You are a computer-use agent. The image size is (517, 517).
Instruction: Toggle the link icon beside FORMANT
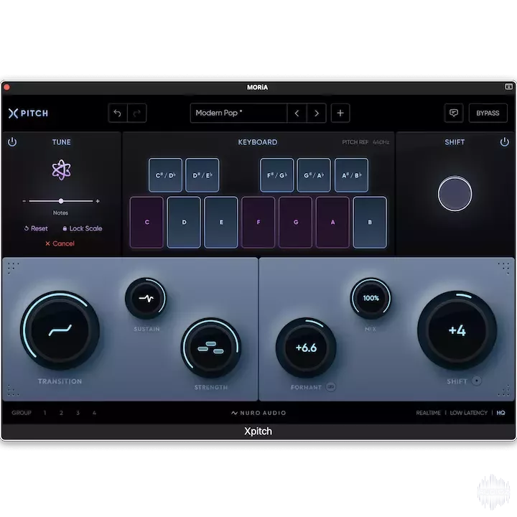[331, 387]
